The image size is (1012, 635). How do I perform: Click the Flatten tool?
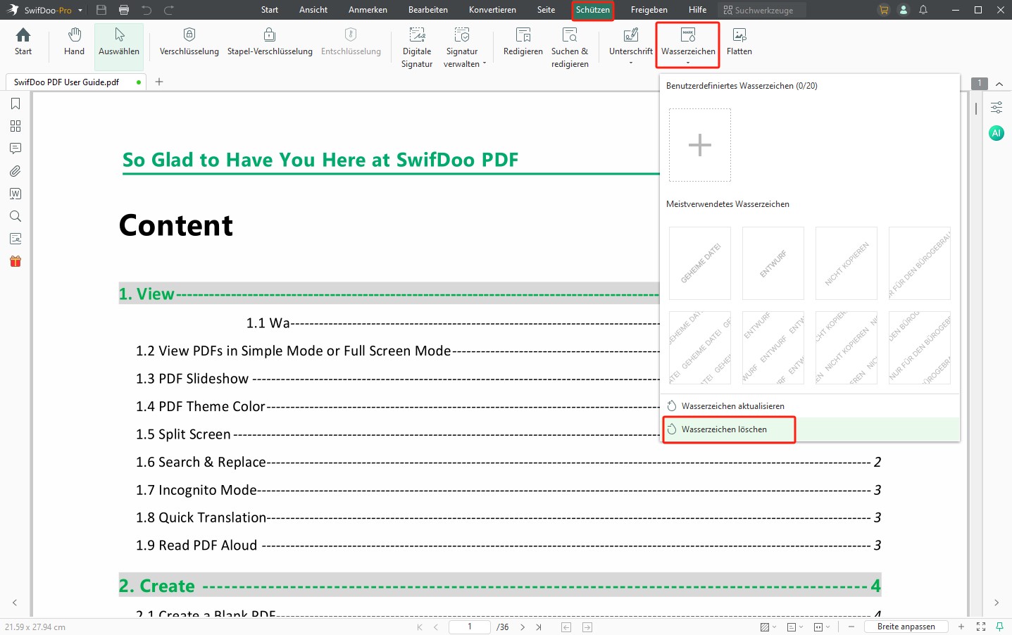(739, 42)
